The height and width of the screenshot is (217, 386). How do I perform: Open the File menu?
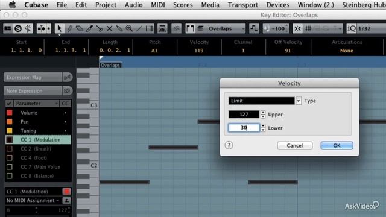click(x=62, y=5)
